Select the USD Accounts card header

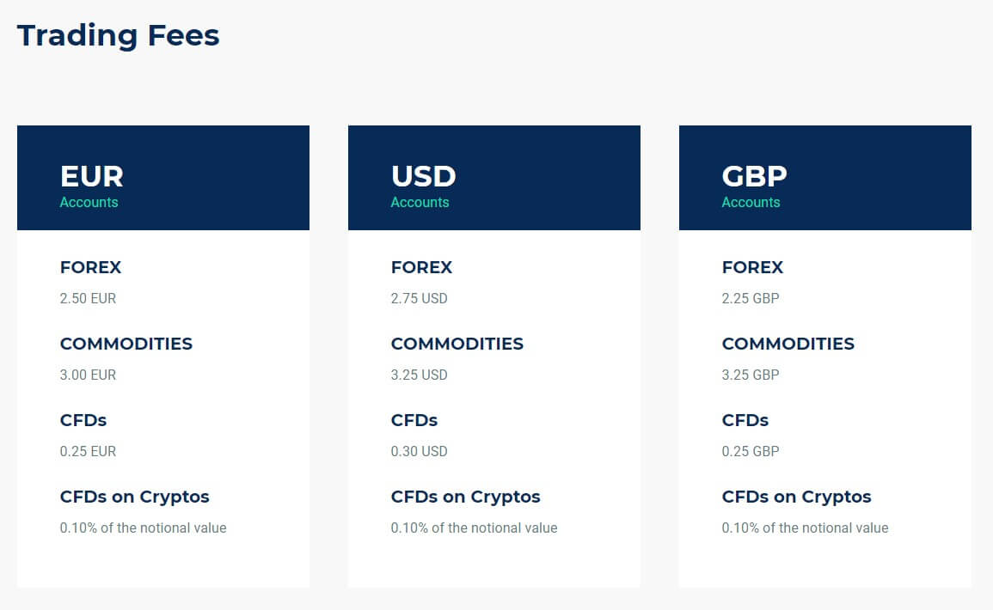click(494, 178)
